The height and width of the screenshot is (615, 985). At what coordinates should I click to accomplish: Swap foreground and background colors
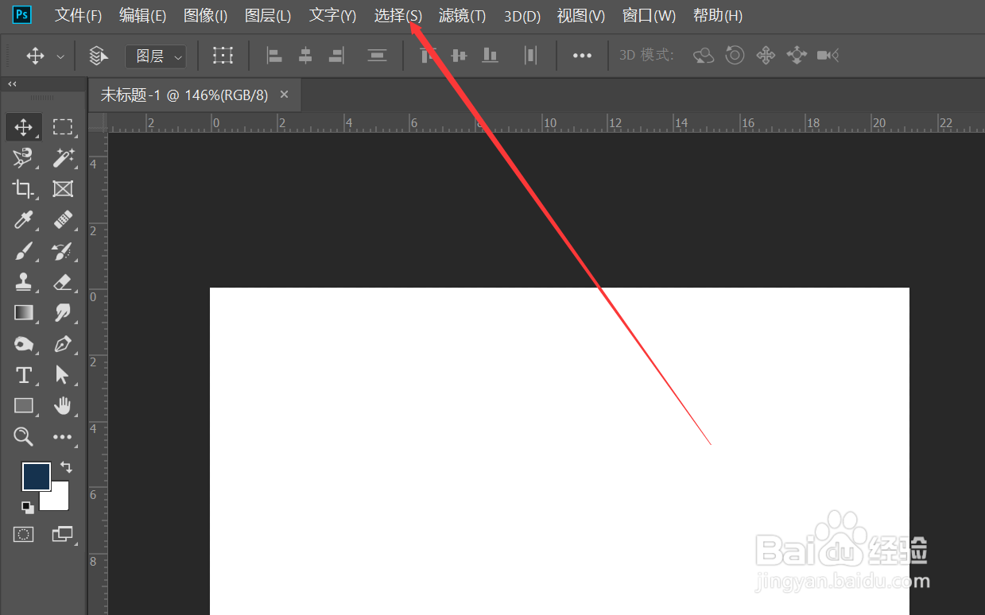pos(66,467)
